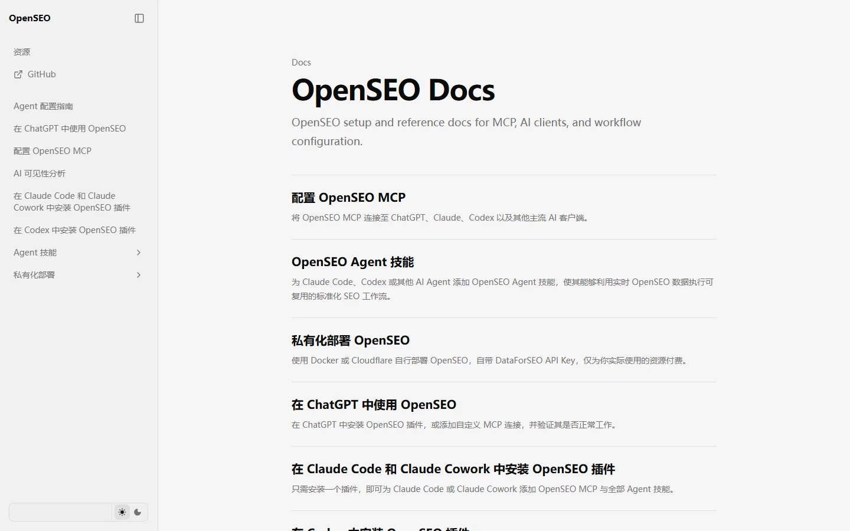
Task: Collapse the sidebar with the panel icon
Action: pos(139,18)
